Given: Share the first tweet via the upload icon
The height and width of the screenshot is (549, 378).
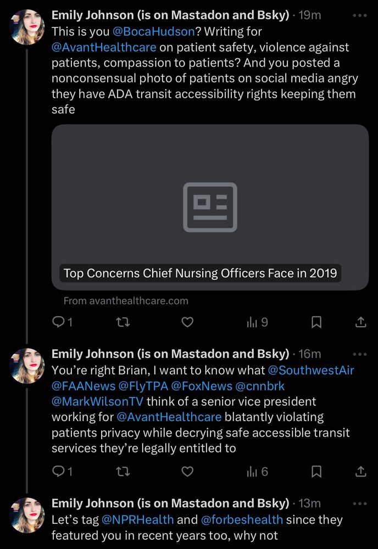Looking at the screenshot, I should click(x=360, y=322).
